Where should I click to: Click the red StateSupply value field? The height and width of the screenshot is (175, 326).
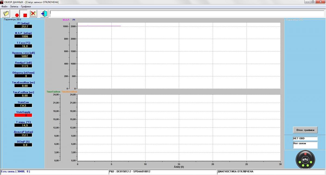pos(23,115)
